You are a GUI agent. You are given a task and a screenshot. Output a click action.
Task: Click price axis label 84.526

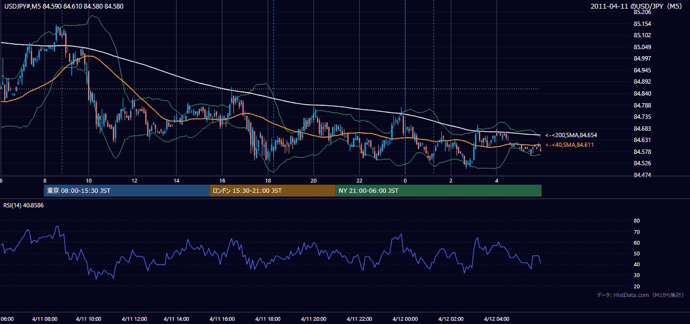[x=642, y=163]
